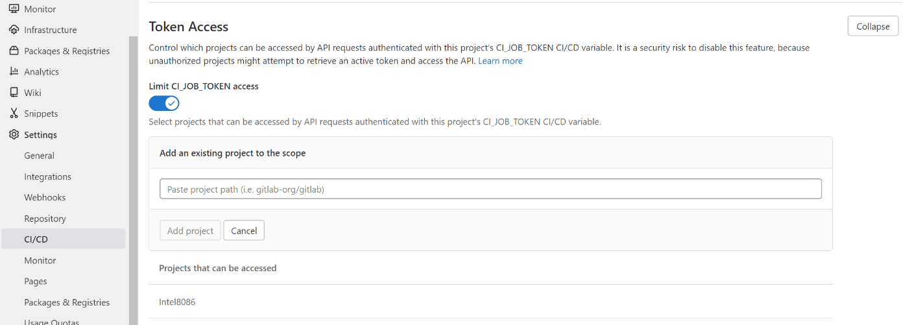
Task: Click the Snippets scissors icon
Action: click(x=14, y=114)
